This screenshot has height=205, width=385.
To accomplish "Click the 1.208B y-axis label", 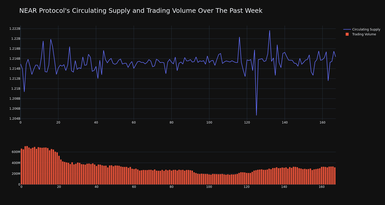I will (x=15, y=99).
